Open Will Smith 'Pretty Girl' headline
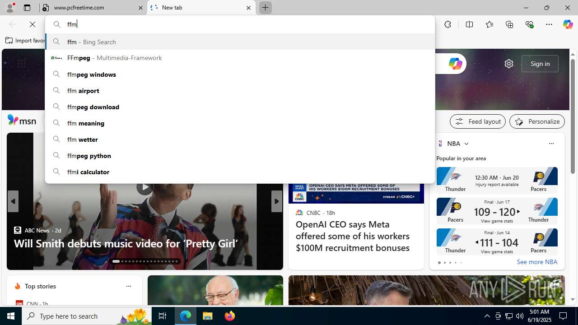The width and height of the screenshot is (578, 325). pyautogui.click(x=126, y=243)
